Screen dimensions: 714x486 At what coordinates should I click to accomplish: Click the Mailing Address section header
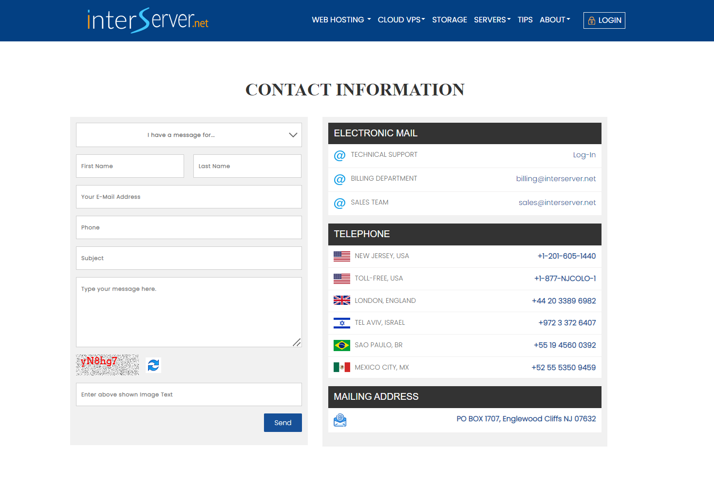tap(465, 397)
